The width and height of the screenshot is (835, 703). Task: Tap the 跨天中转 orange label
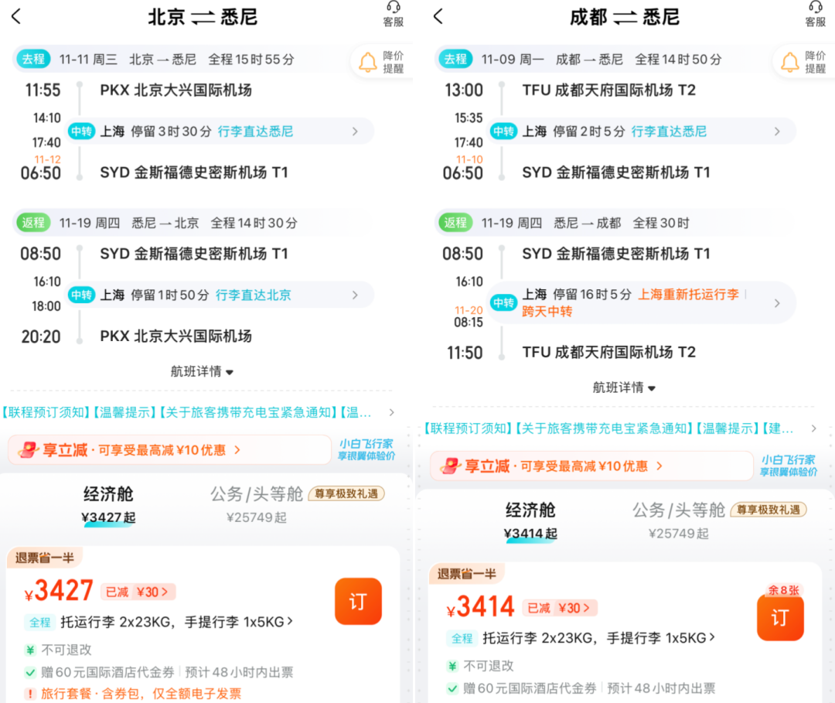point(547,312)
